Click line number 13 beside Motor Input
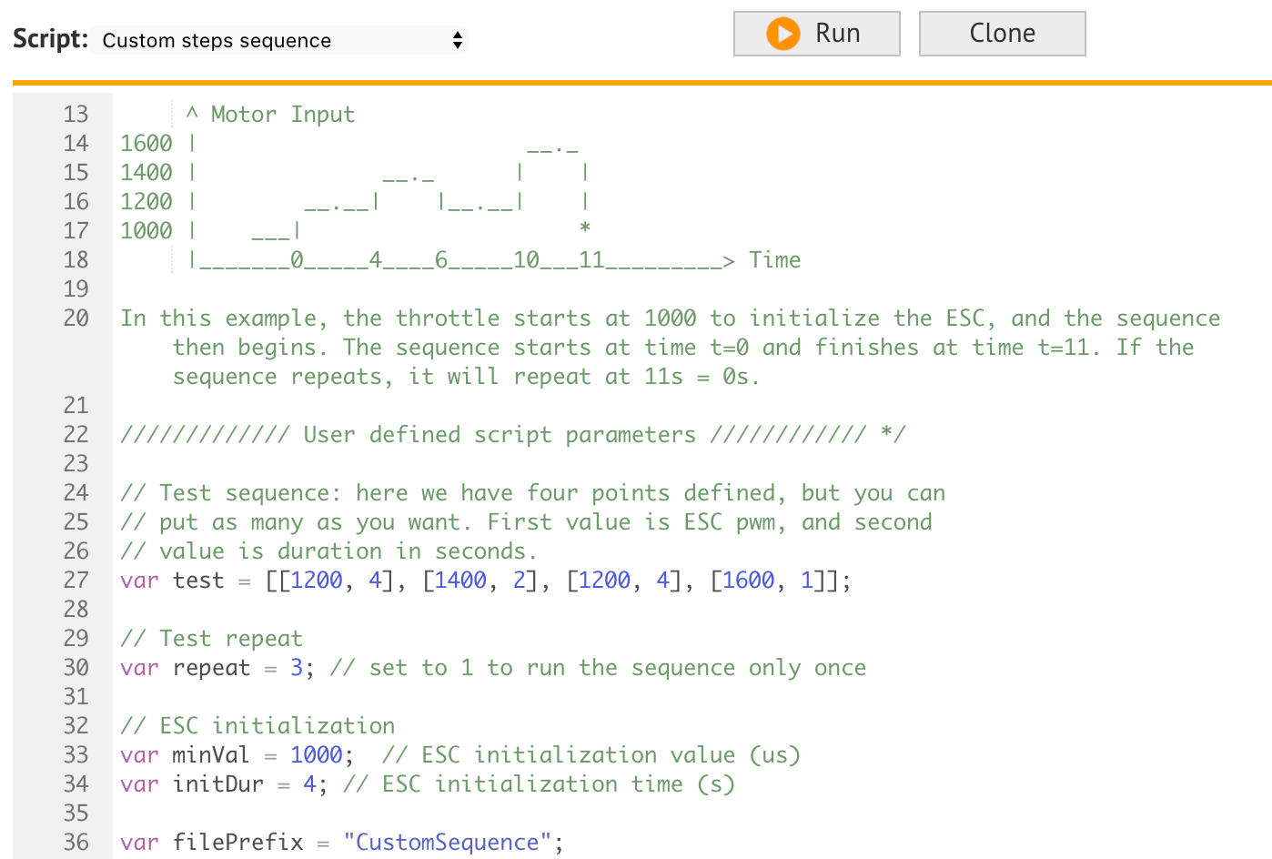1272x859 pixels. [x=76, y=114]
